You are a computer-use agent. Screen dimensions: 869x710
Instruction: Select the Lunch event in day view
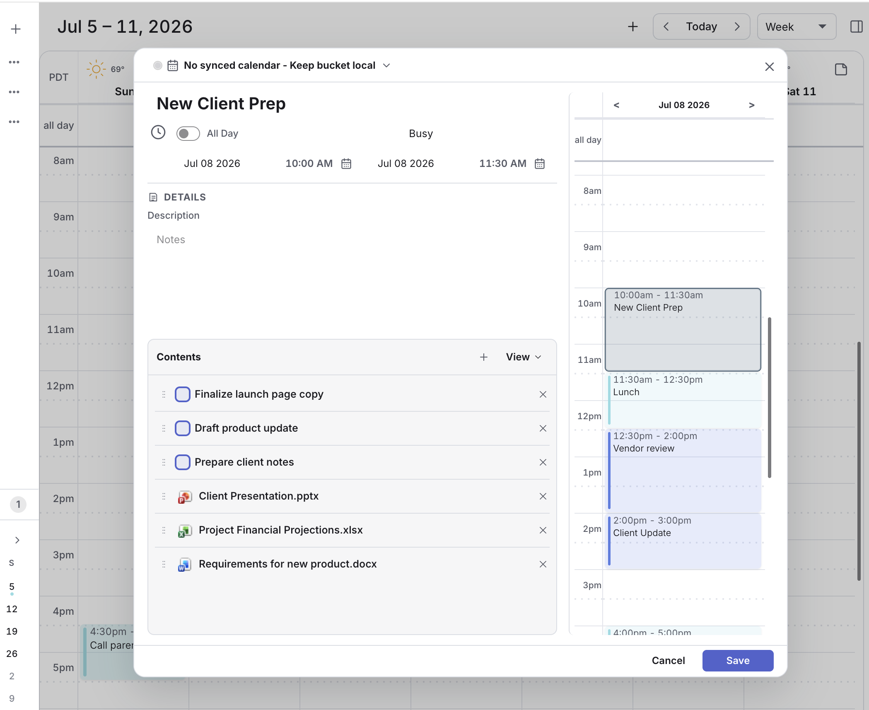(683, 400)
